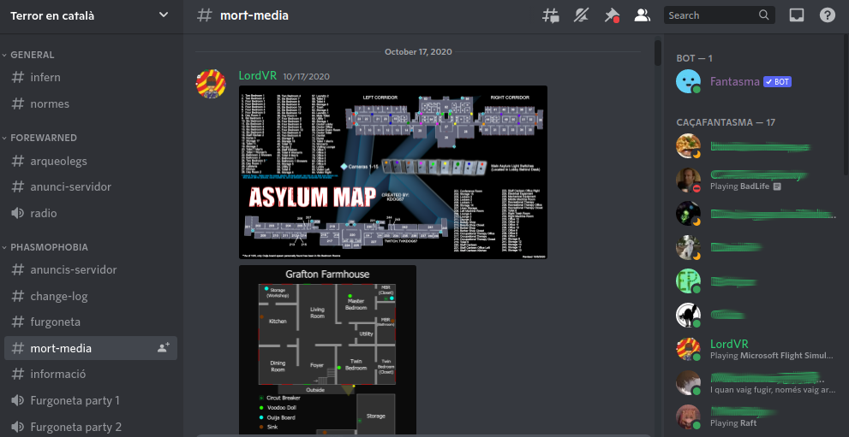Click the Search input field

coord(719,15)
